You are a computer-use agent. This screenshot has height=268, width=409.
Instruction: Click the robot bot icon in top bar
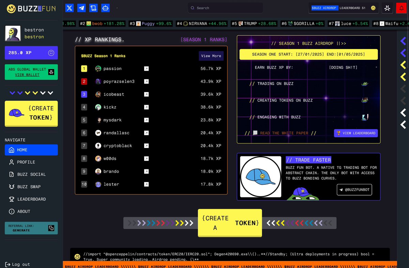(105, 8)
